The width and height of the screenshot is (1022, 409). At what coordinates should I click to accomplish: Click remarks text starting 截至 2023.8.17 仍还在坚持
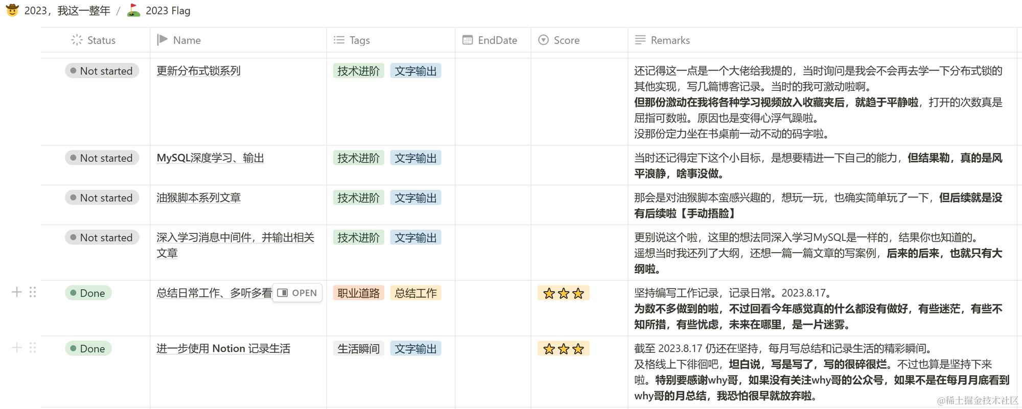coord(822,372)
